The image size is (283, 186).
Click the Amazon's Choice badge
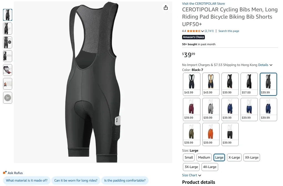coord(193,37)
